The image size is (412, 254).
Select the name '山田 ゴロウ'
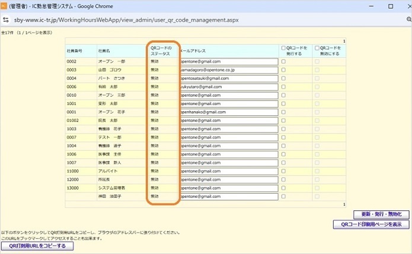110,70
